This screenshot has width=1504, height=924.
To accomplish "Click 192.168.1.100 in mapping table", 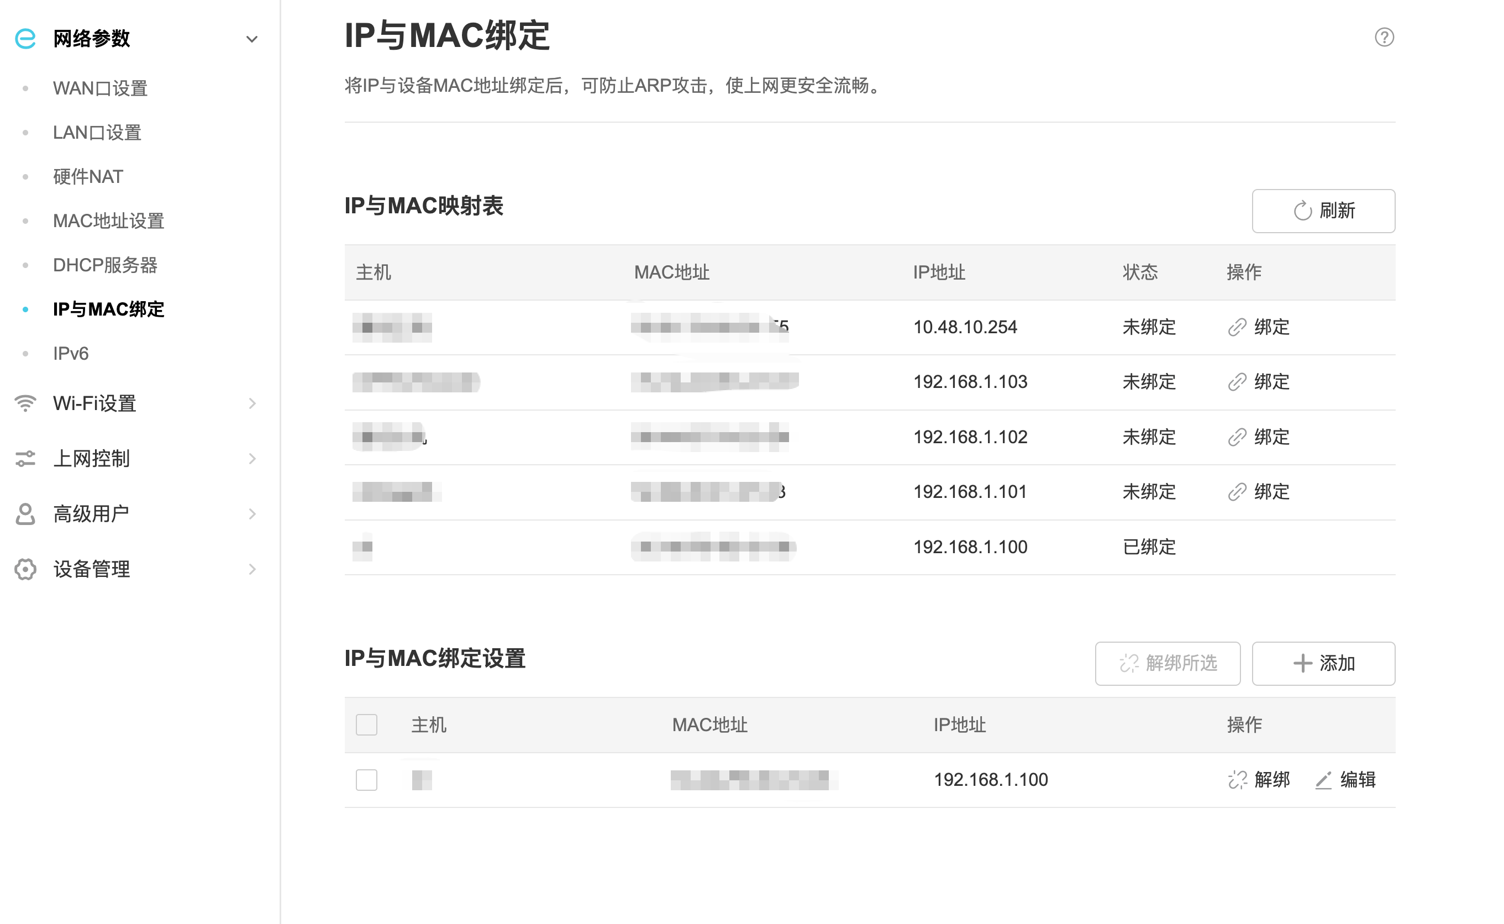I will 970,547.
